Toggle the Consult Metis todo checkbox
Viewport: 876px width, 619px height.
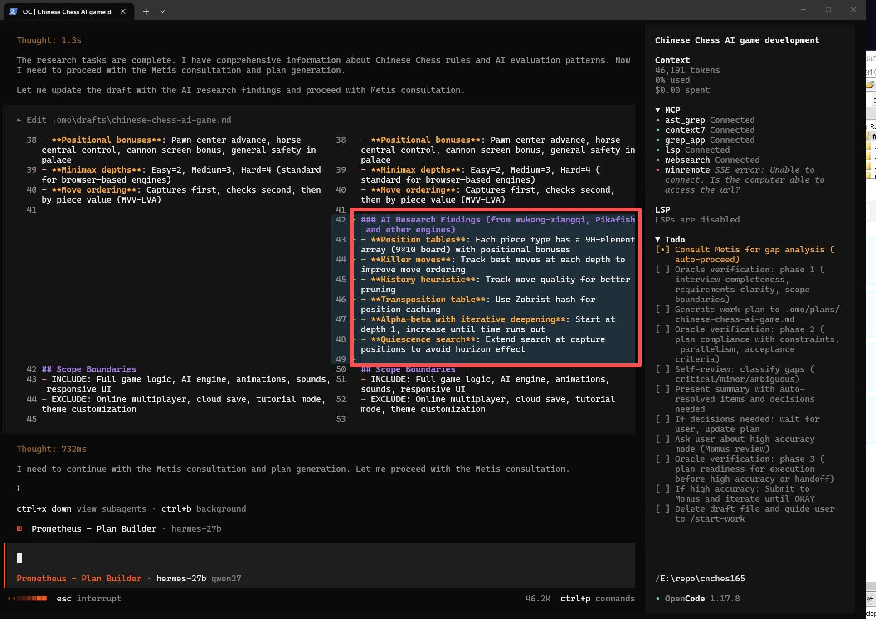pyautogui.click(x=662, y=250)
